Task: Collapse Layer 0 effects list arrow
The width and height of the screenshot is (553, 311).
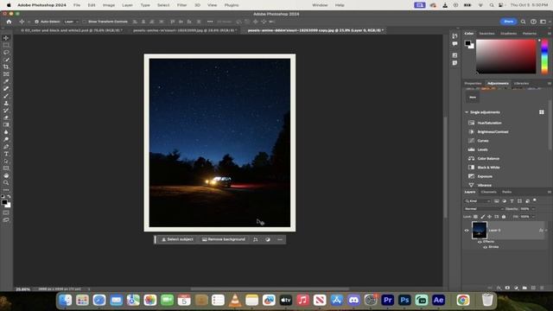Action: [x=546, y=231]
